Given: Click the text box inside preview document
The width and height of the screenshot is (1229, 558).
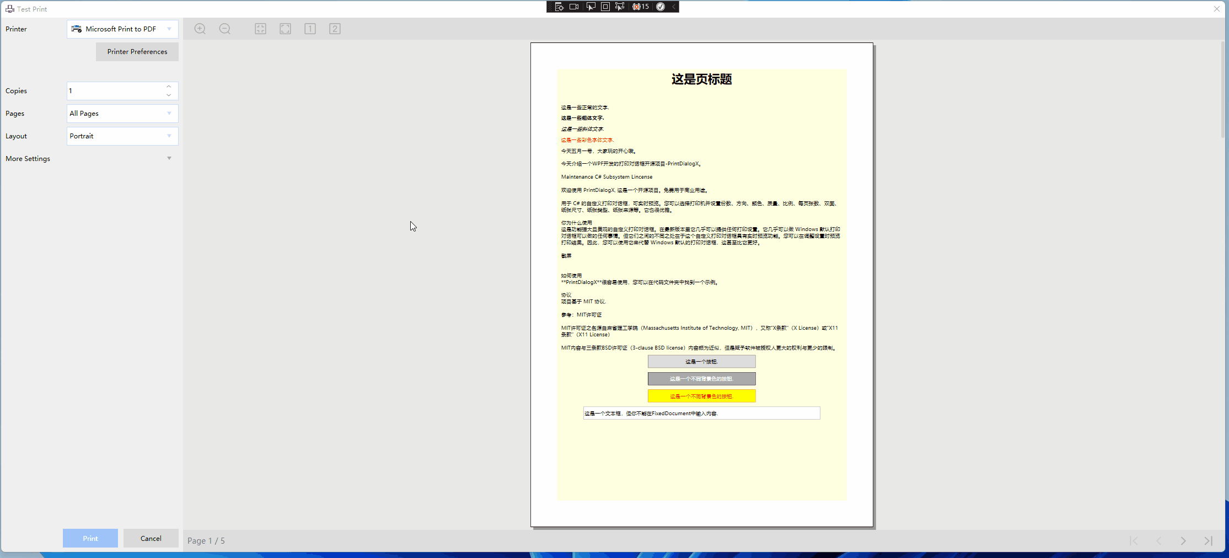Looking at the screenshot, I should click(x=702, y=414).
